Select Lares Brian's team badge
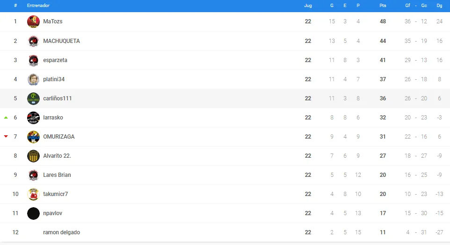This screenshot has height=245, width=450. pos(33,175)
